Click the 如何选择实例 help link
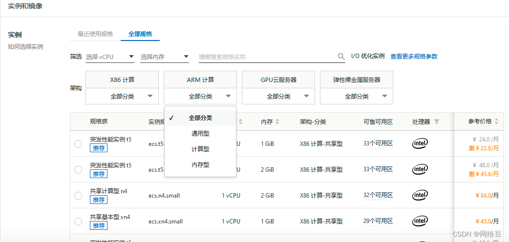Screen dimensions: 509x242 pos(26,47)
